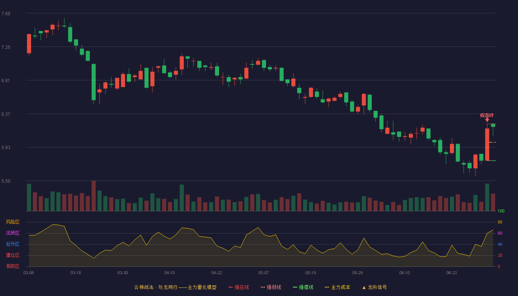Screen dimensions: 518x296
Task: Click the 60 indicator scale value
Action: tap(500, 233)
